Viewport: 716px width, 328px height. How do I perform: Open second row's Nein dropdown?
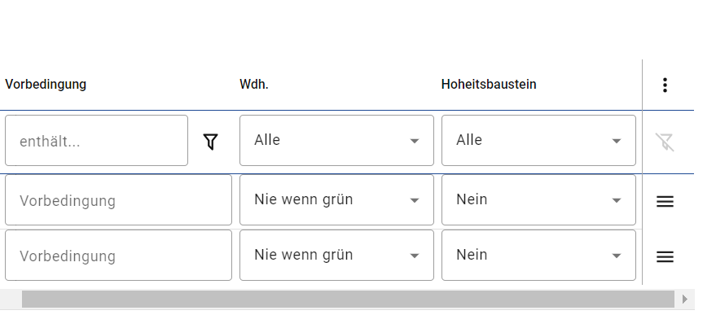538,255
